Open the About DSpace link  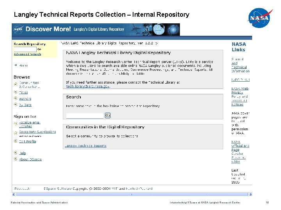[30, 159]
